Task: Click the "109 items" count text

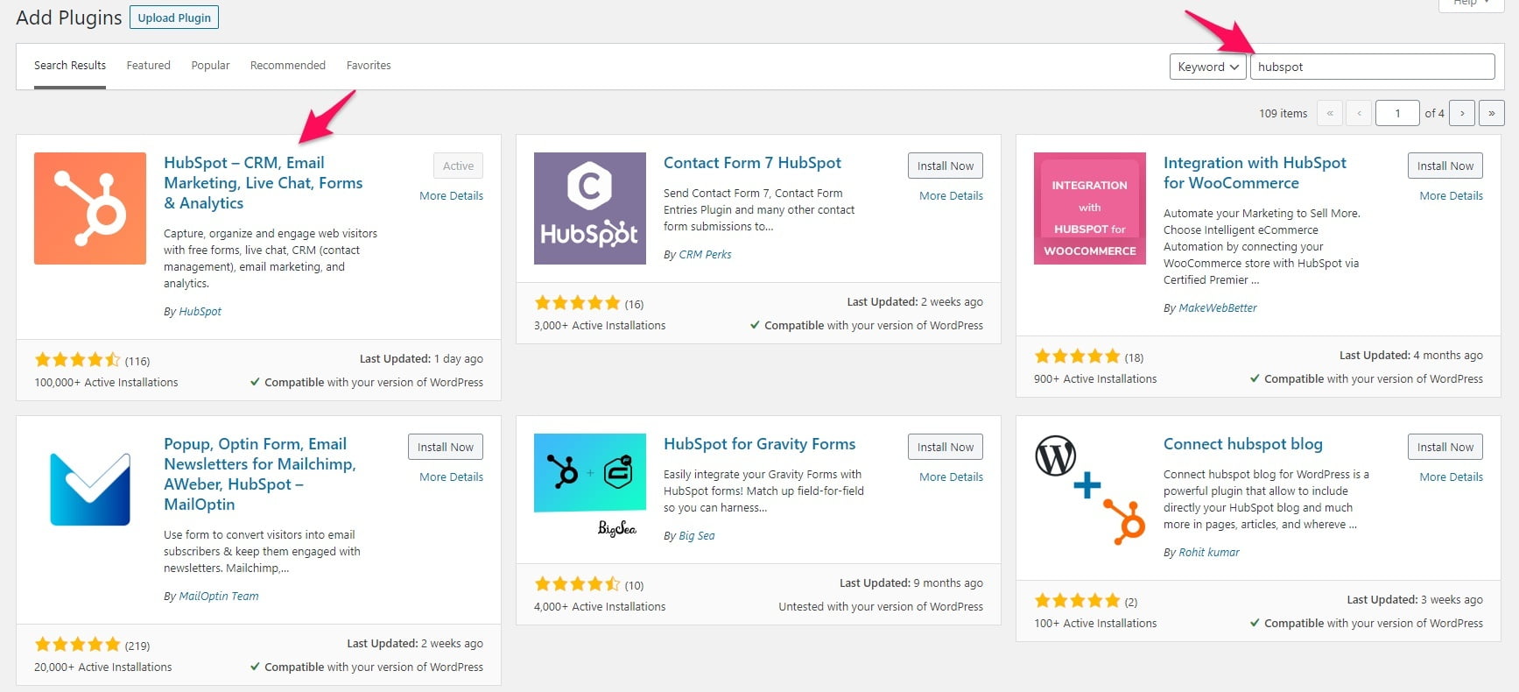Action: click(1283, 113)
